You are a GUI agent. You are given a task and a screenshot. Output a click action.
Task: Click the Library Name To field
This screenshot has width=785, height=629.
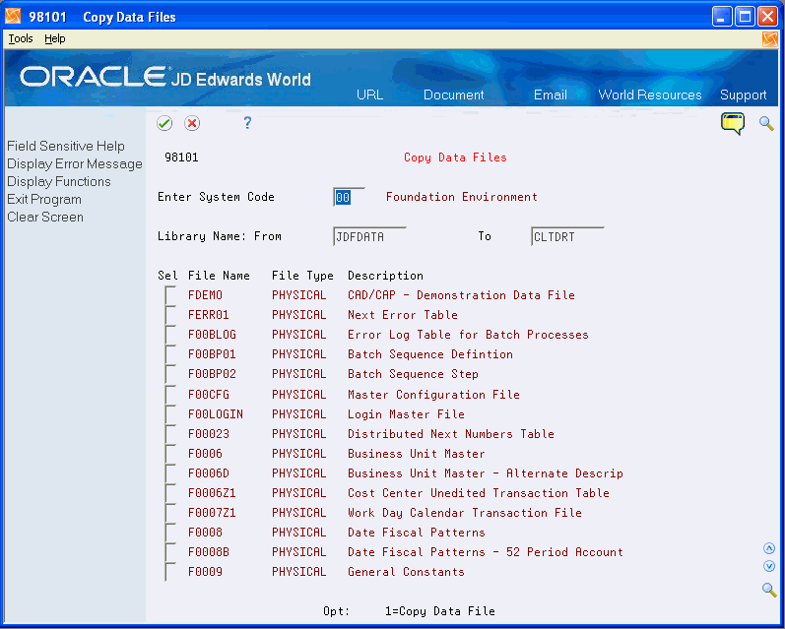[x=567, y=236]
